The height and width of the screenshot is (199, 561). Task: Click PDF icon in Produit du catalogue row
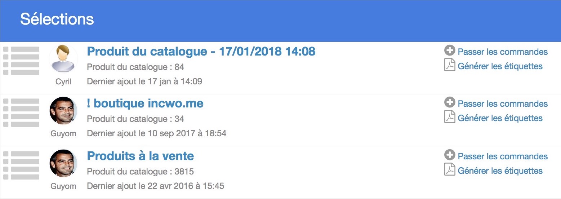coord(450,65)
